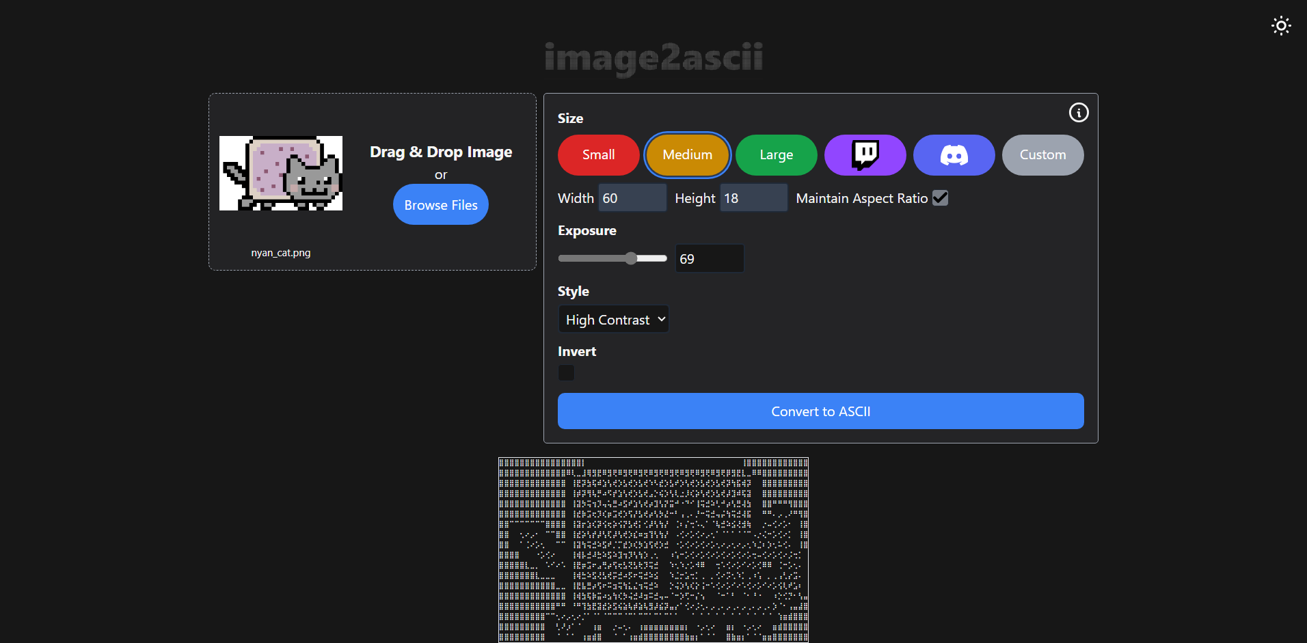Screen dimensions: 1307x643
Task: Expand the High Contrast style selector
Action: [613, 318]
